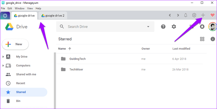Screen dimensions: 217x109
Task: Switch to grid view
Action: (x=202, y=39)
